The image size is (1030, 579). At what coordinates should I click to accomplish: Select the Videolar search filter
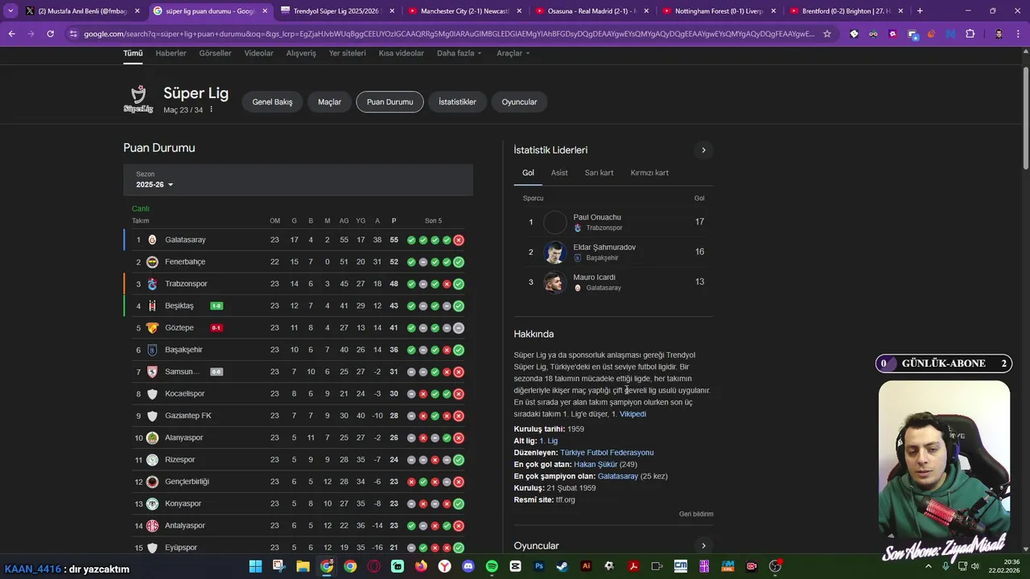[x=258, y=53]
